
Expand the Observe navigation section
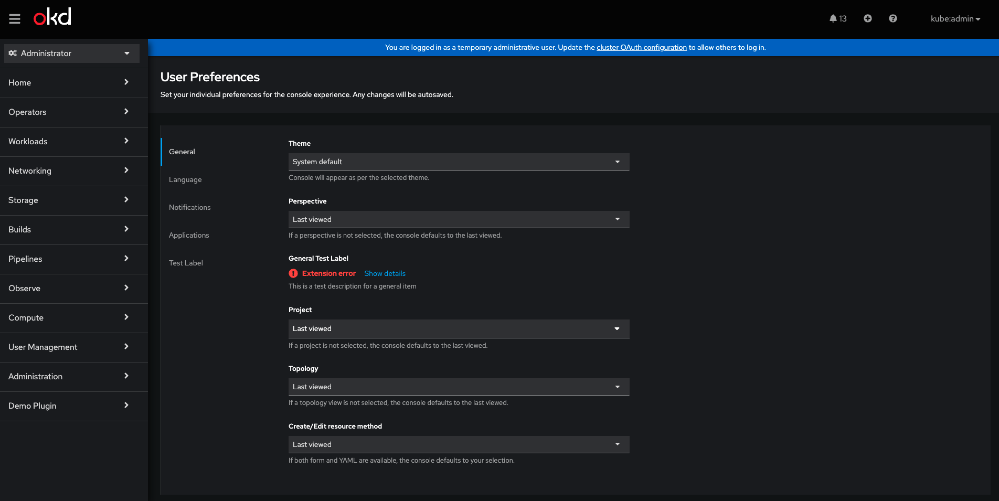click(68, 289)
